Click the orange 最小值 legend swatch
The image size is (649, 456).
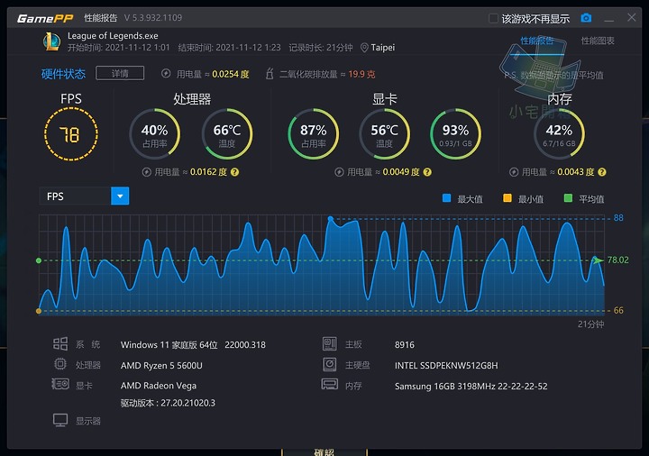[x=507, y=197]
